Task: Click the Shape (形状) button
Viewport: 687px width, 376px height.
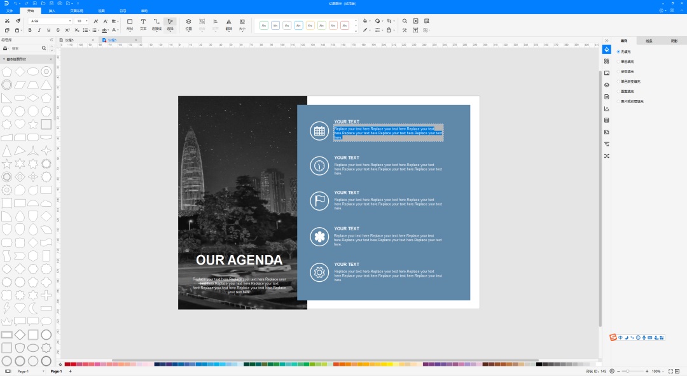Action: (x=130, y=24)
